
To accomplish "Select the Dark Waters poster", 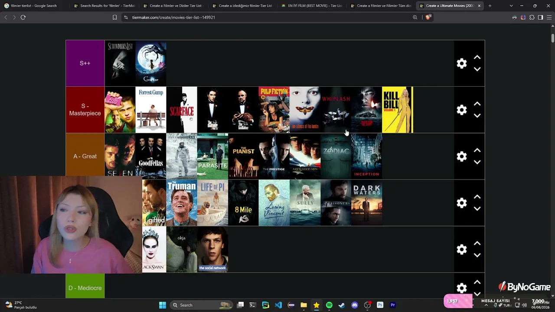I will pos(367,203).
